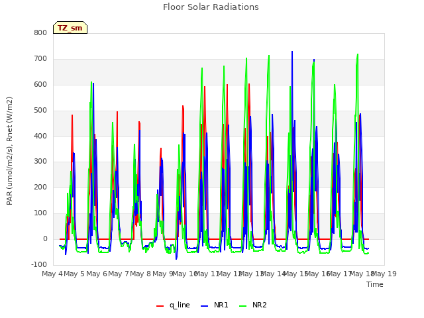Click the 200 y-axis tick label
Screen dimensions: 424x318
click(40, 187)
